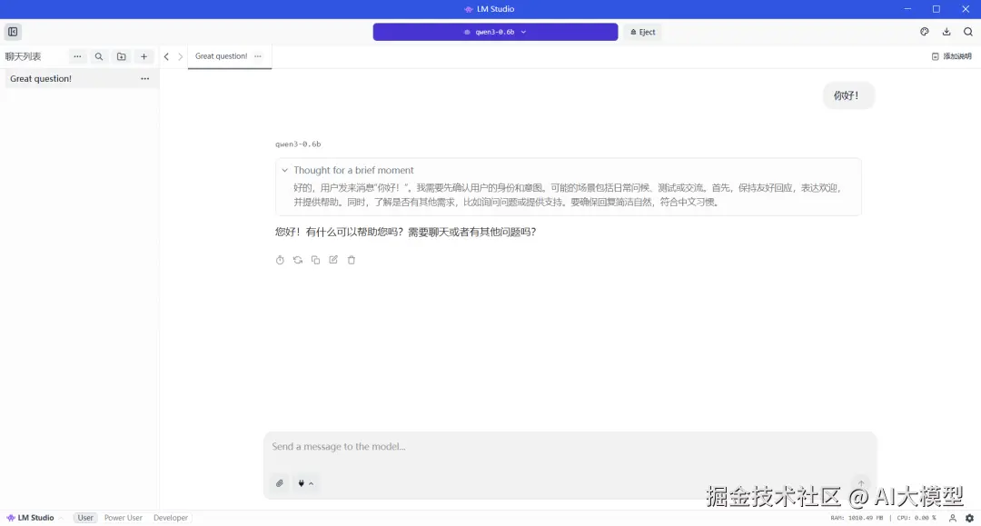Switch to Power User mode
Image resolution: width=981 pixels, height=526 pixels.
coord(124,518)
